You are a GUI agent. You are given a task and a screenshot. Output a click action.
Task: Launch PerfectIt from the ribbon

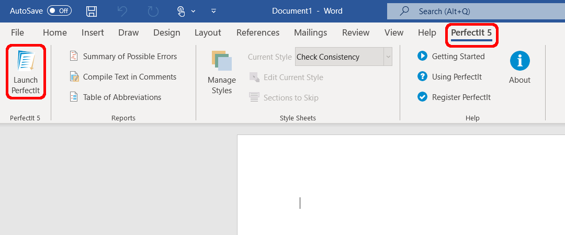tap(26, 72)
